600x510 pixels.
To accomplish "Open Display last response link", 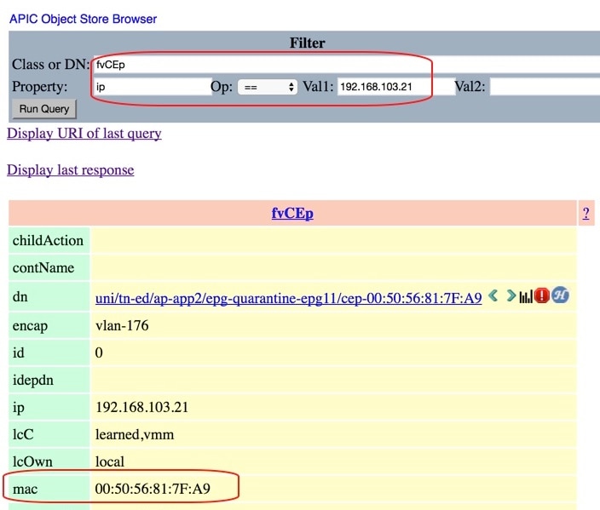I will [71, 169].
